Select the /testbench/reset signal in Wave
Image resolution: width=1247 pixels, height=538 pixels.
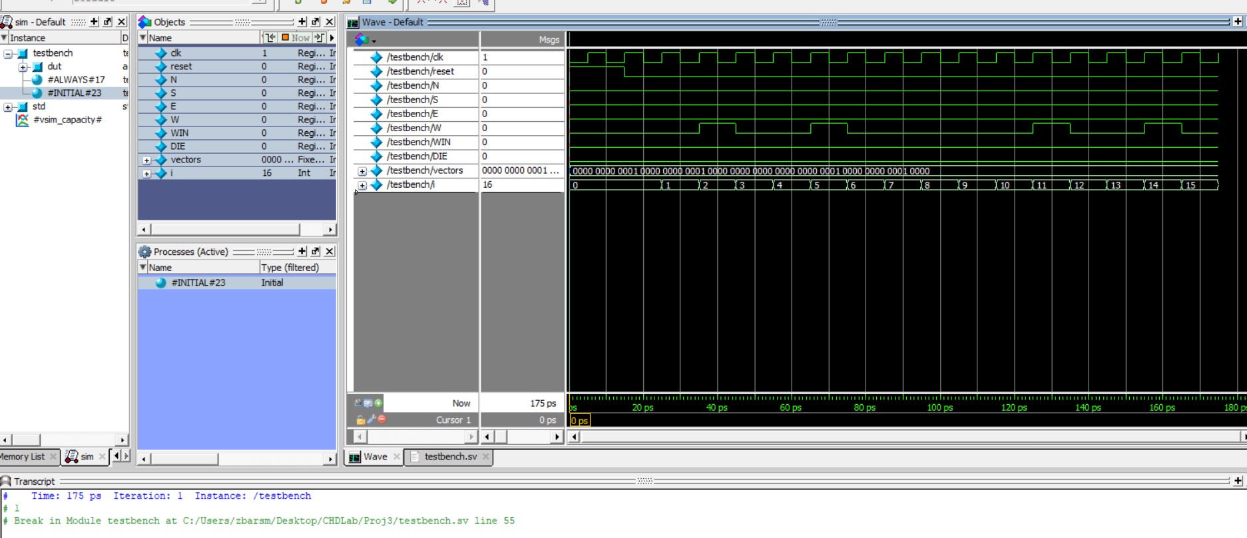[420, 71]
